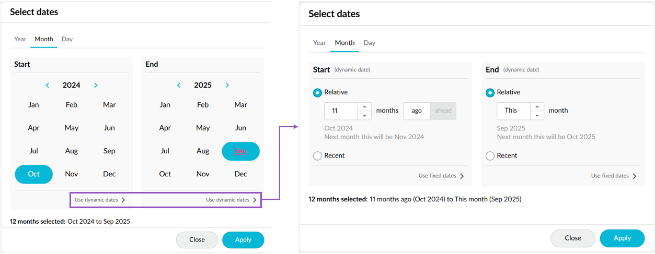Open the Day tab in right dialog
Image resolution: width=655 pixels, height=254 pixels.
(370, 43)
